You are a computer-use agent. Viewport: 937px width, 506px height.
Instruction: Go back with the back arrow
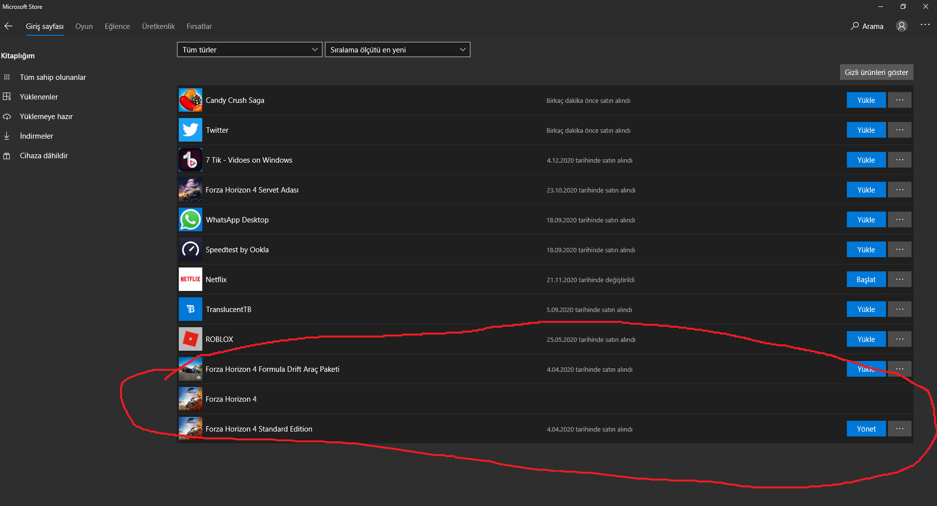point(8,26)
